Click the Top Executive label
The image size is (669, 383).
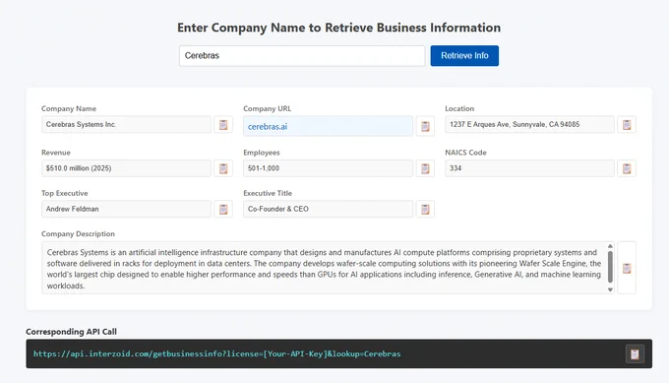pos(64,193)
